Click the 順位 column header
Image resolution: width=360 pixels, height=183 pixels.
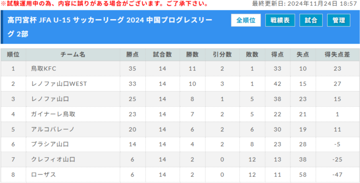(x=13, y=55)
